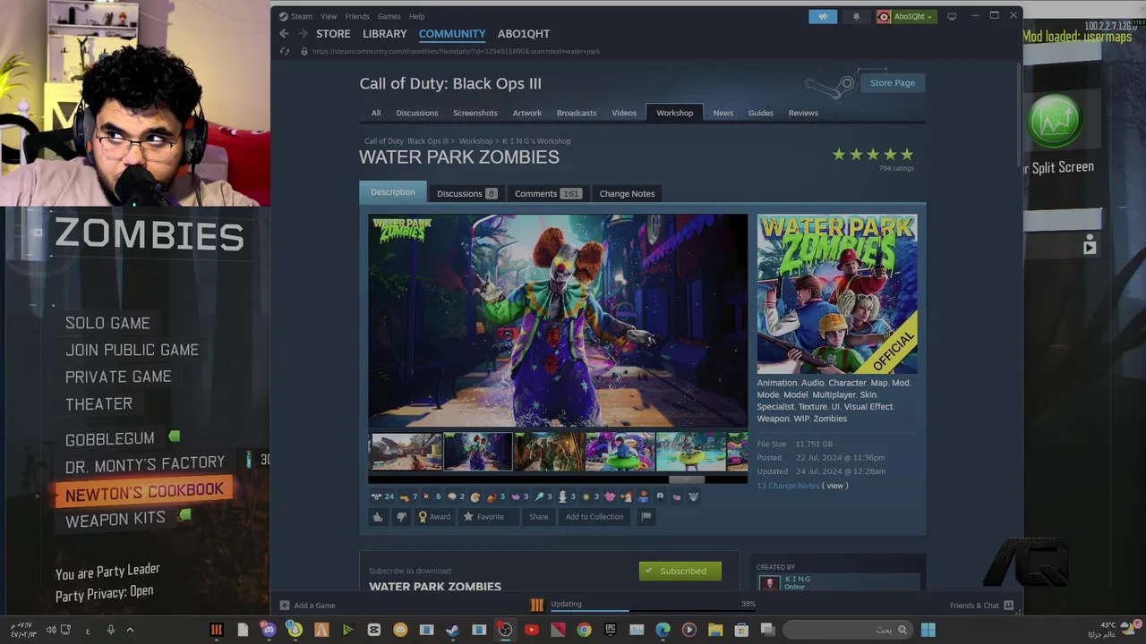
Task: Open the Discussions 8 tab
Action: (x=466, y=193)
